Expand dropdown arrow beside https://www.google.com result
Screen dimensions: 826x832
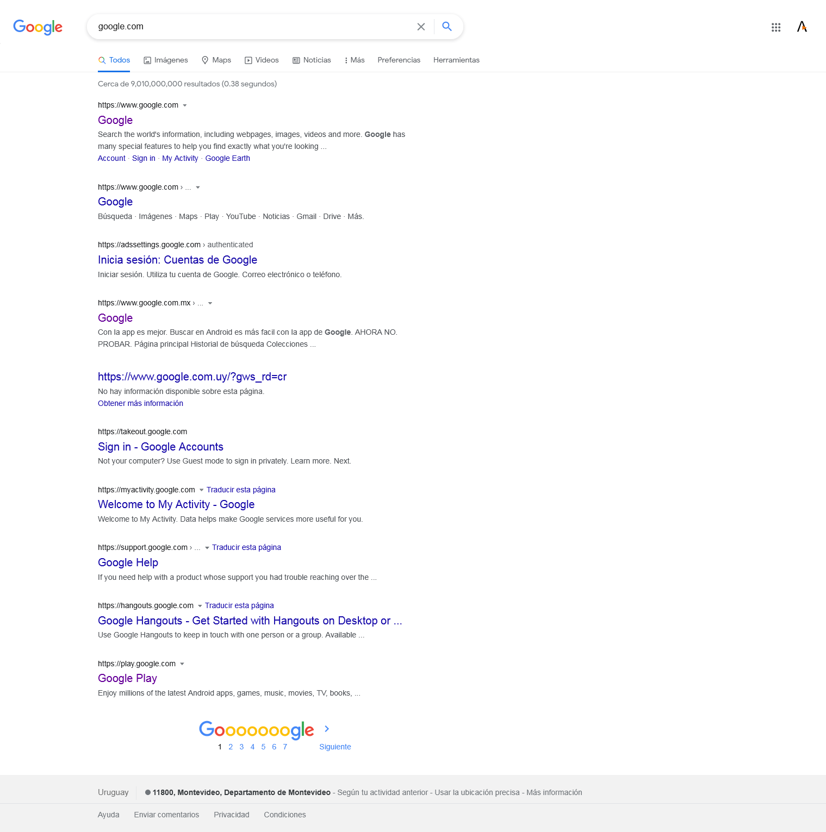[185, 105]
